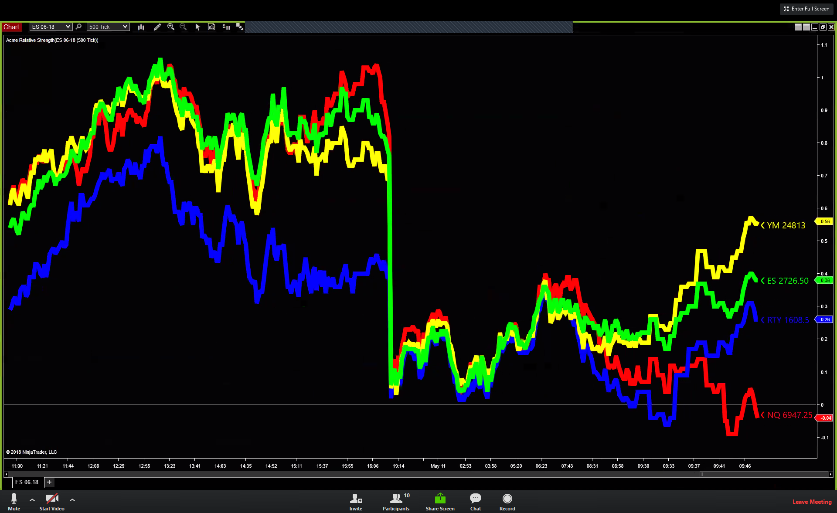The height and width of the screenshot is (513, 837).
Task: Click the Share Screen button
Action: [x=440, y=501]
